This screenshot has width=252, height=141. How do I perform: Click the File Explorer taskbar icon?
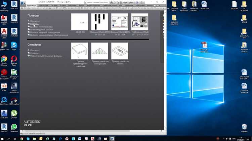point(35,139)
